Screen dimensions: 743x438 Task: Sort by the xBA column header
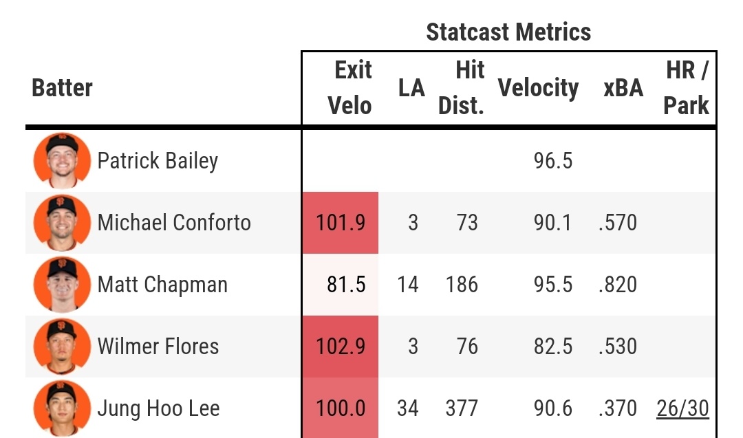pyautogui.click(x=623, y=88)
